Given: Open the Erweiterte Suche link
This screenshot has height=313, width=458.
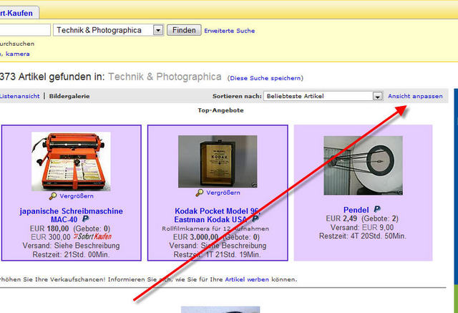Looking at the screenshot, I should coord(229,31).
